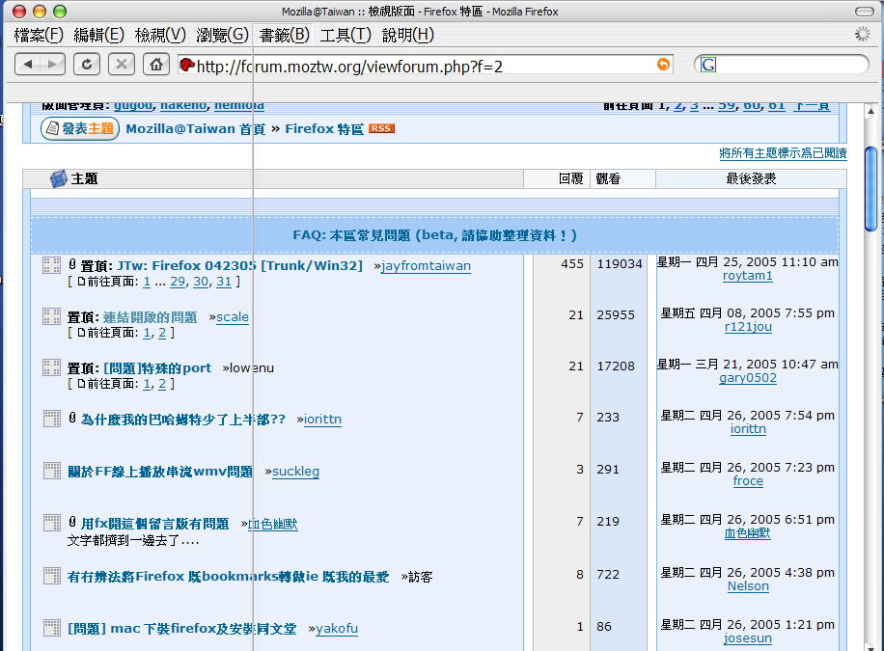884x651 pixels.
Task: Click the back/forward navigation button
Action: click(x=40, y=65)
